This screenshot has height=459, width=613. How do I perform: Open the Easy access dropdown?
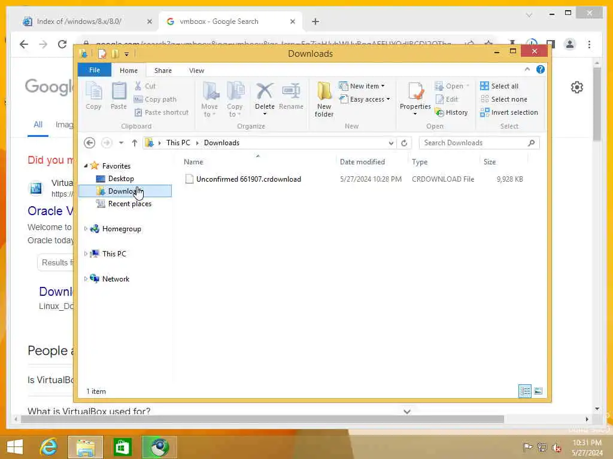pos(365,99)
